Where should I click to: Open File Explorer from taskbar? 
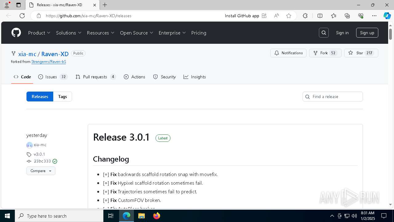pos(141,216)
